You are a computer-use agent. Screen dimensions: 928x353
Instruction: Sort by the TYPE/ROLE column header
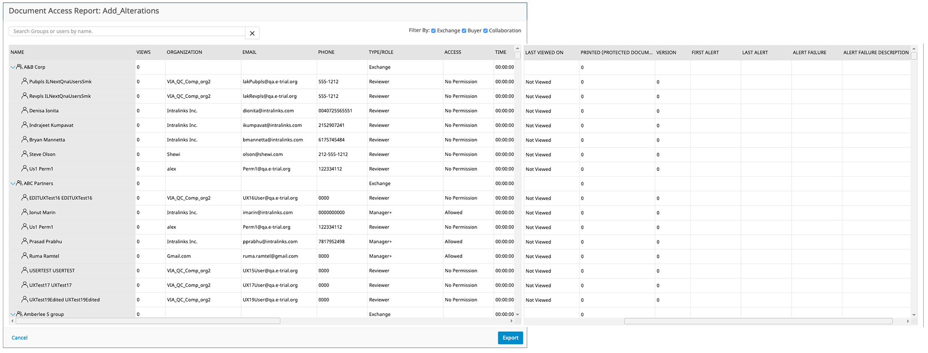(x=381, y=52)
